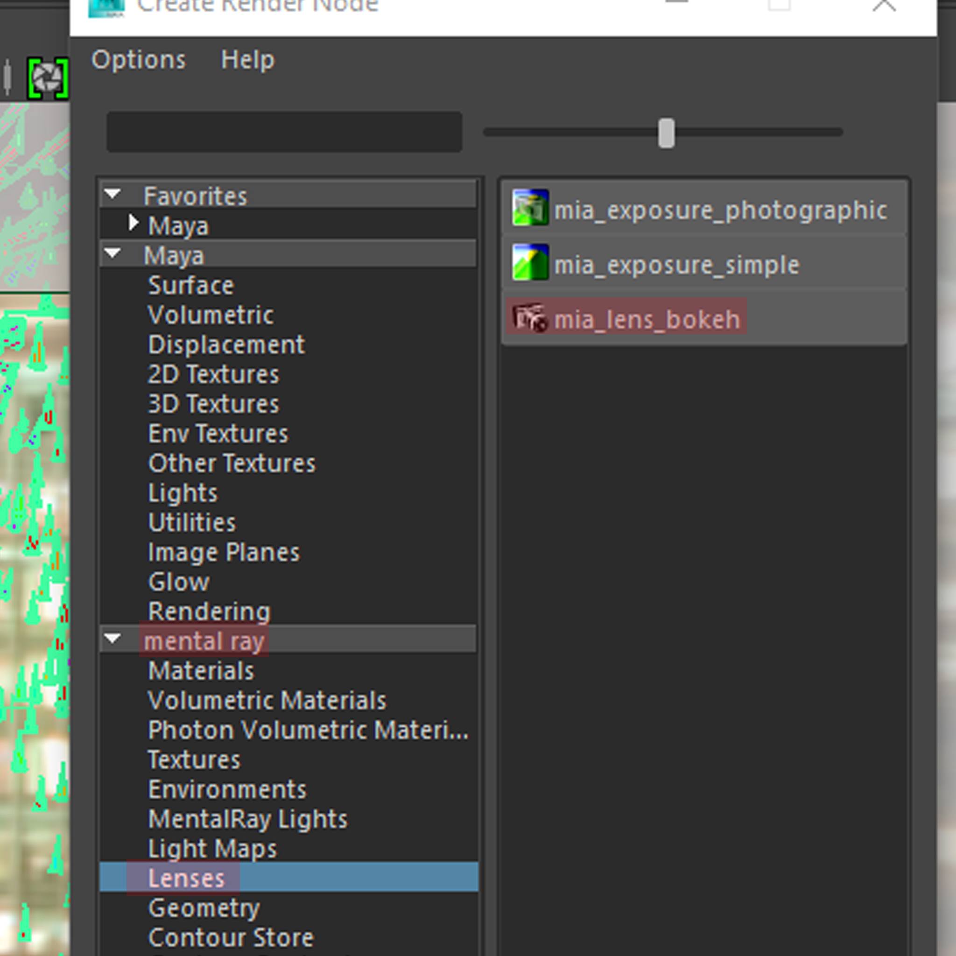Viewport: 956px width, 956px height.
Task: Click the mia_lens_bokeh camera icon
Action: point(530,317)
